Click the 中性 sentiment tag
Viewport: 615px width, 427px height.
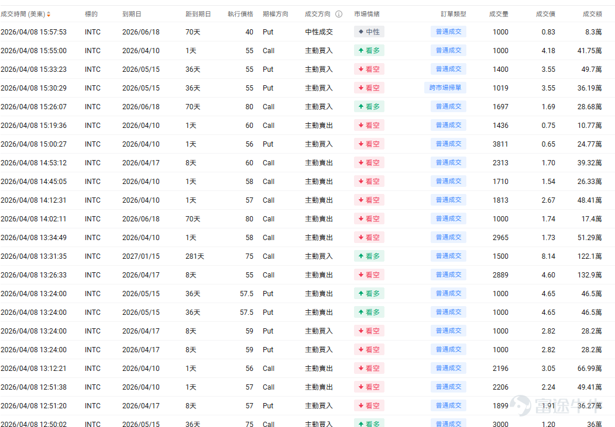coord(369,32)
